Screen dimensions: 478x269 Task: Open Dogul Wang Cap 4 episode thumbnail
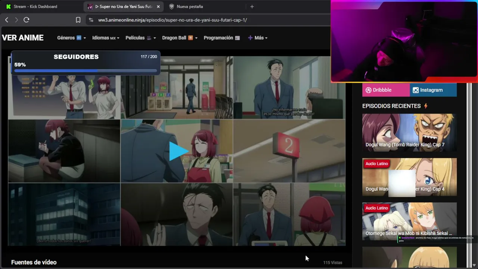point(409,177)
